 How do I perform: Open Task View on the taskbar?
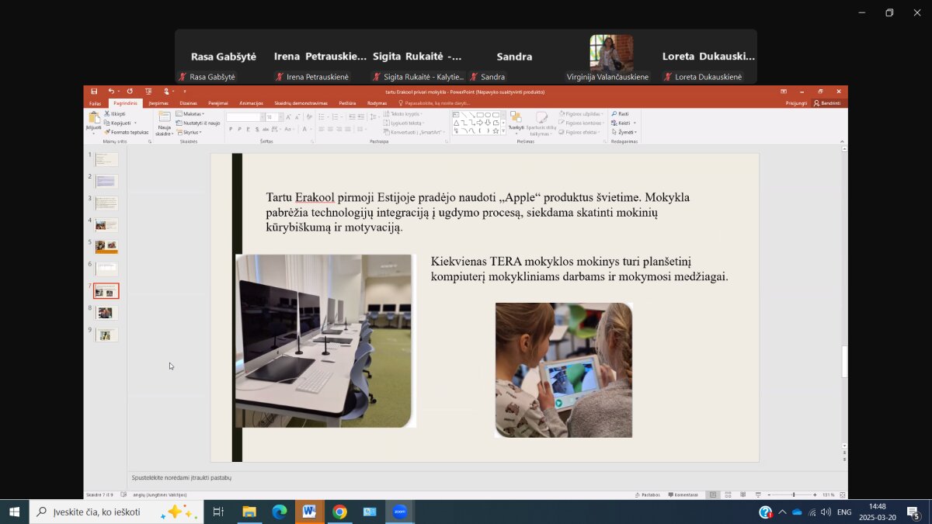point(218,512)
